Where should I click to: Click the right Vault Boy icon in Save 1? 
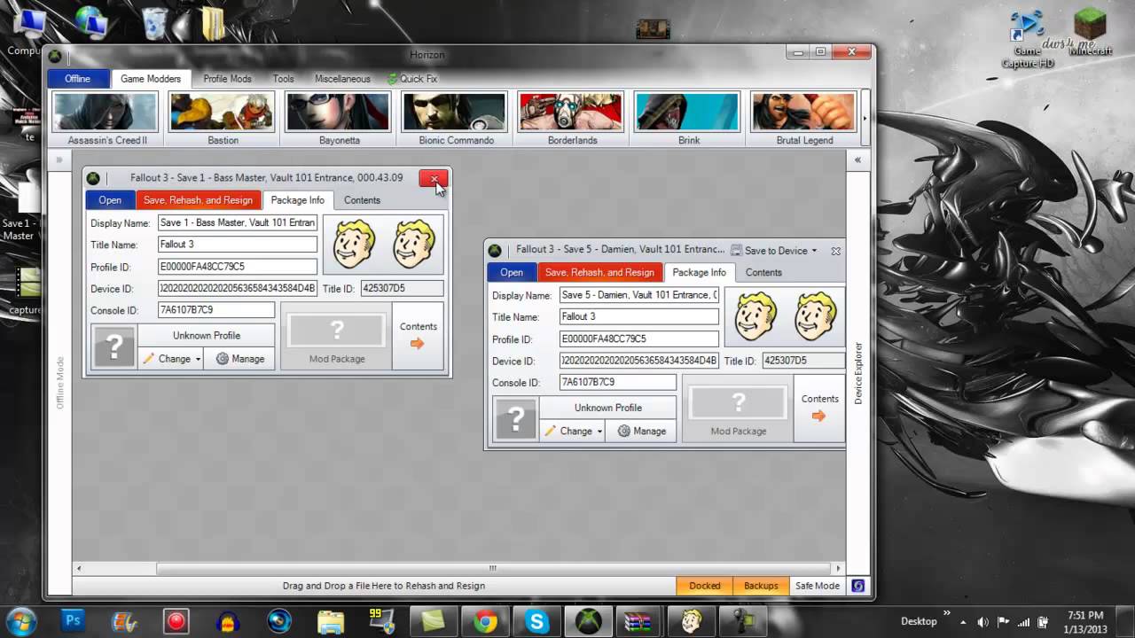[x=413, y=244]
